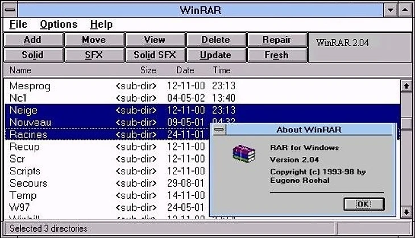Screen dimensions: 415x238
Task: Click the Solid button
Action: [34, 55]
